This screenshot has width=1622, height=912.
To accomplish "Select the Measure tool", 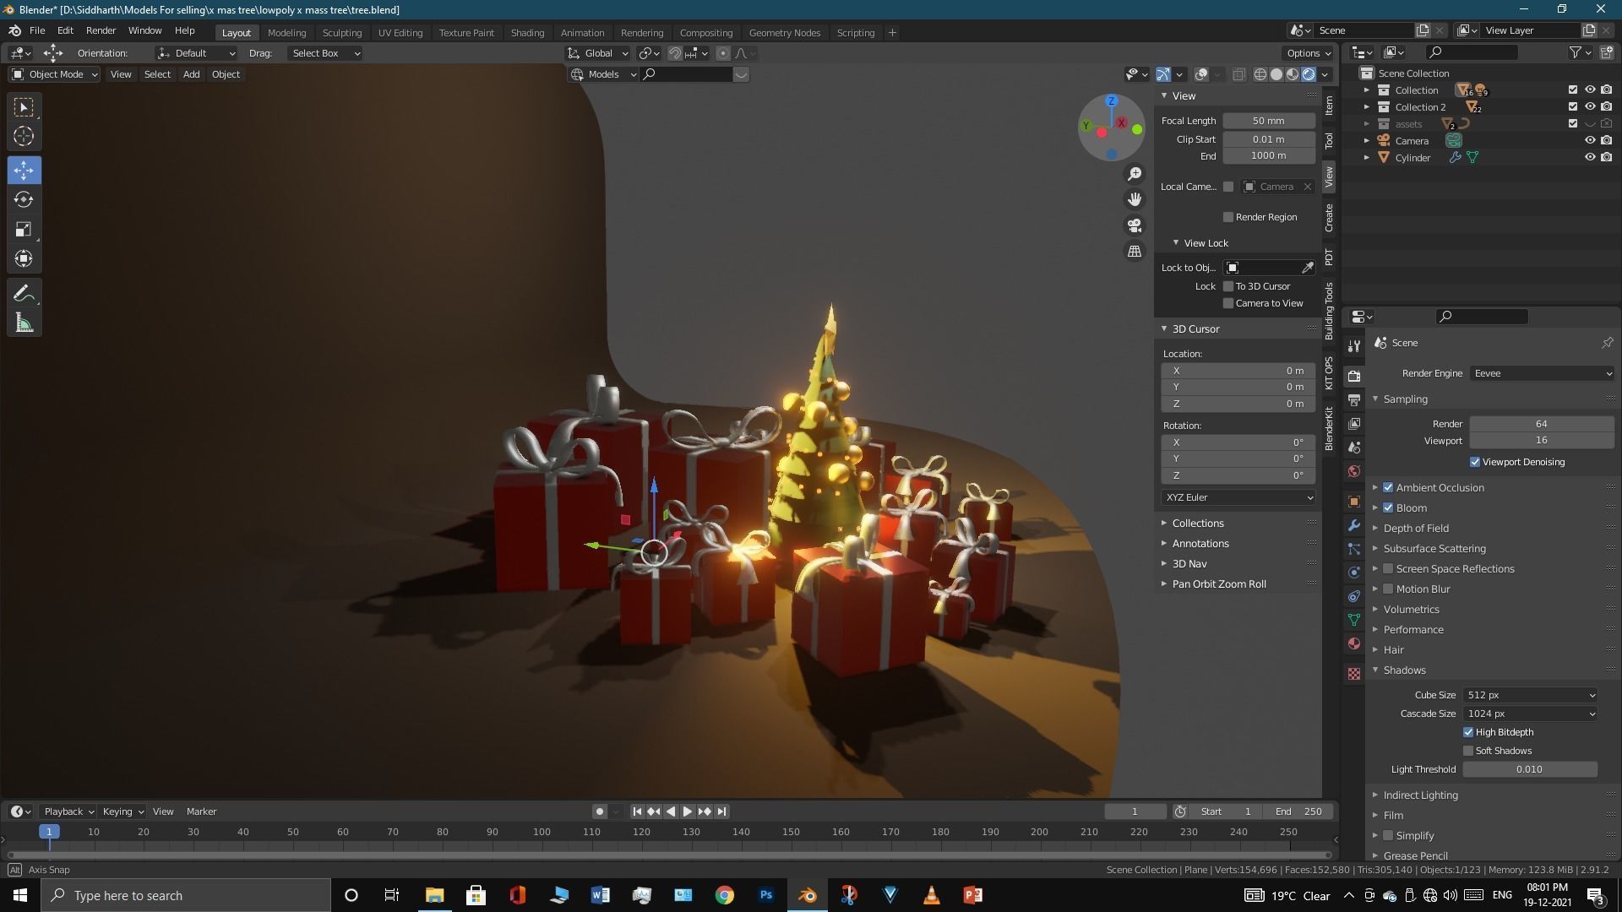I will [24, 323].
